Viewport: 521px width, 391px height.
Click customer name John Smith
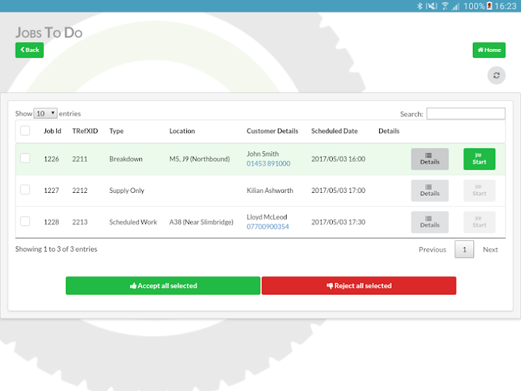tap(263, 154)
